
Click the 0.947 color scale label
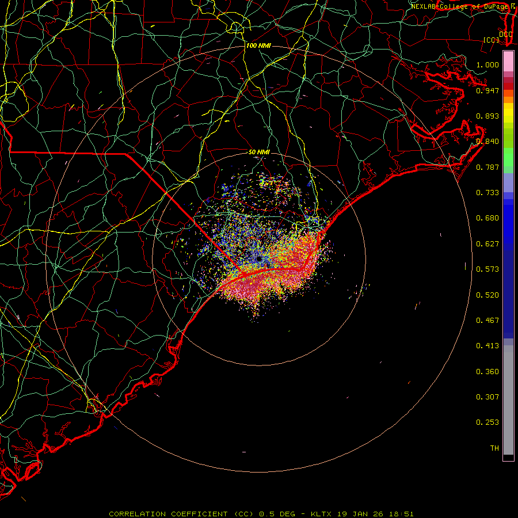[487, 90]
